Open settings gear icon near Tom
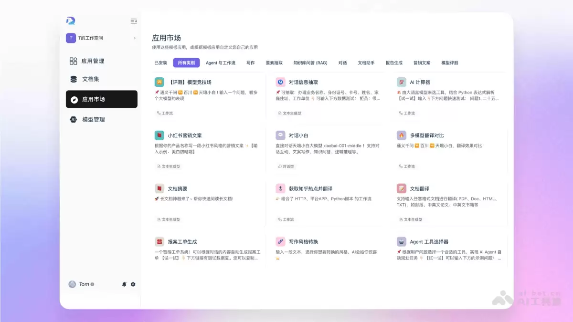 coord(133,284)
